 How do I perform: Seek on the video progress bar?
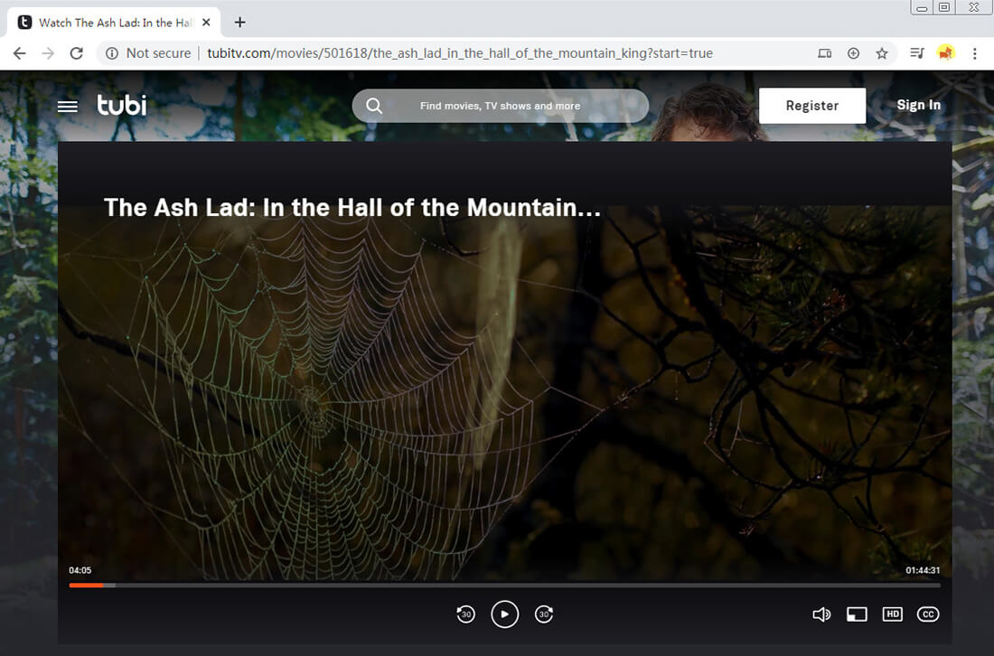coord(504,585)
